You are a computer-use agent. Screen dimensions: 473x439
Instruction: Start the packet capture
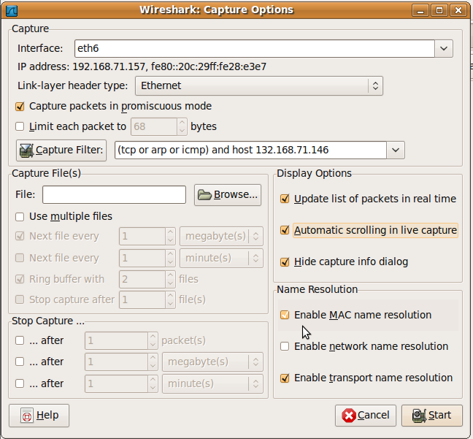point(431,416)
